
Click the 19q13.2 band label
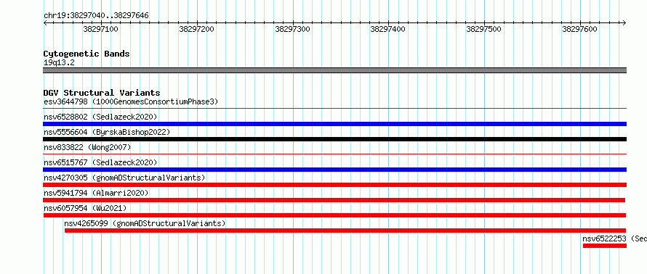pos(59,63)
